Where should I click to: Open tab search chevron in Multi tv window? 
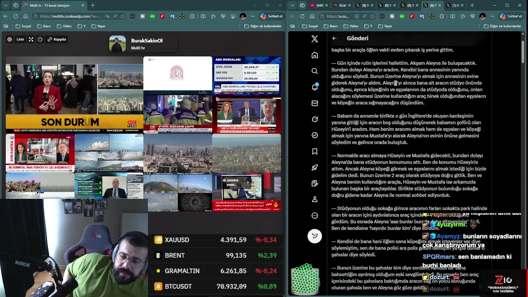pyautogui.click(x=6, y=5)
